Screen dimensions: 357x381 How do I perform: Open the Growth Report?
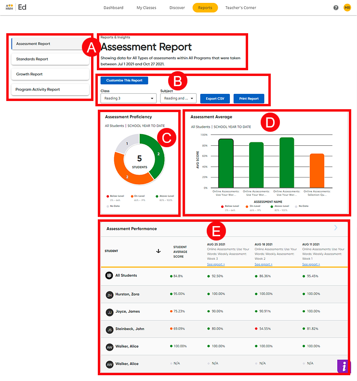(x=50, y=74)
